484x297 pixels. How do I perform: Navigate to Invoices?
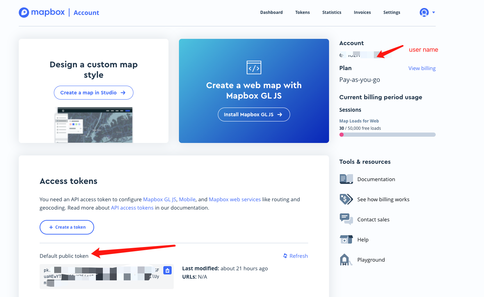362,12
